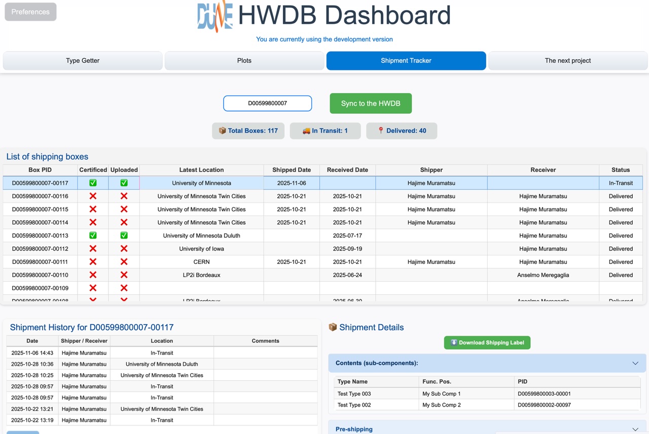
Task: Click the DUNE logo in header
Action: (215, 16)
